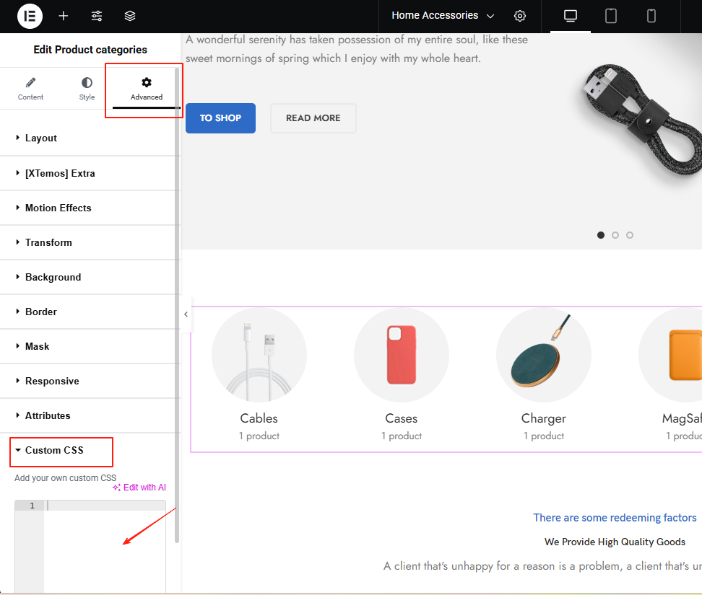702x595 pixels.
Task: Switch to the Content tab
Action: click(30, 89)
